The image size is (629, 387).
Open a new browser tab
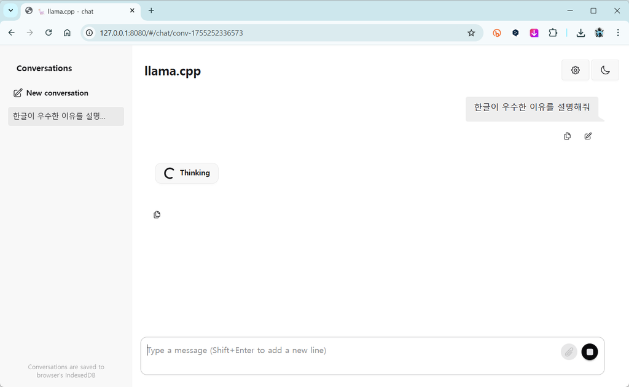coord(151,11)
